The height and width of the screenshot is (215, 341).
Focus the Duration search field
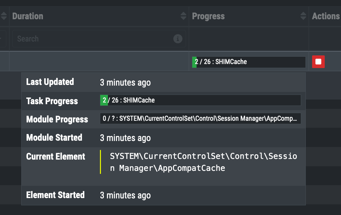click(x=93, y=39)
